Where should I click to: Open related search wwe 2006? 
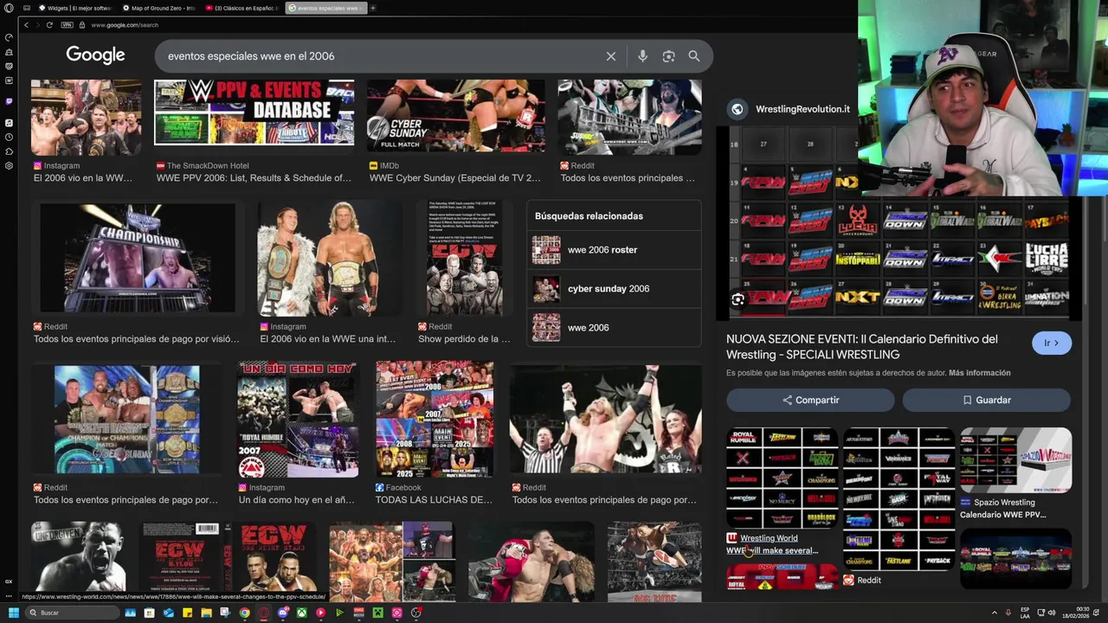[613, 328]
